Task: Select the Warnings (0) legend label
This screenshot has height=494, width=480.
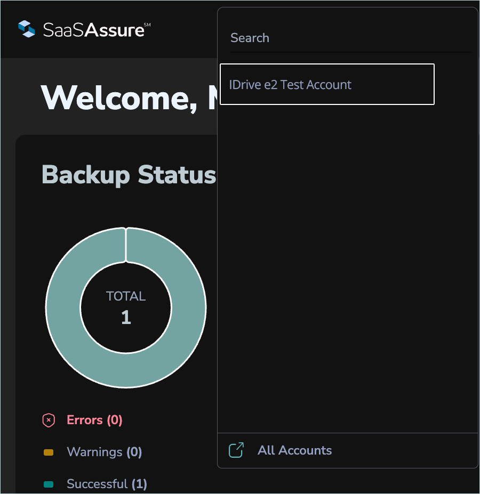Action: 104,452
